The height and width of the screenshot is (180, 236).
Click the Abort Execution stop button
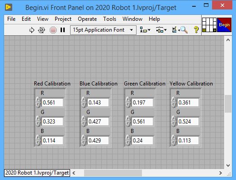tap(53, 30)
